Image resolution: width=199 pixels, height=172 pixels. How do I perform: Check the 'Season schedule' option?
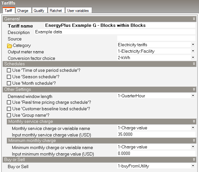coord(9,77)
